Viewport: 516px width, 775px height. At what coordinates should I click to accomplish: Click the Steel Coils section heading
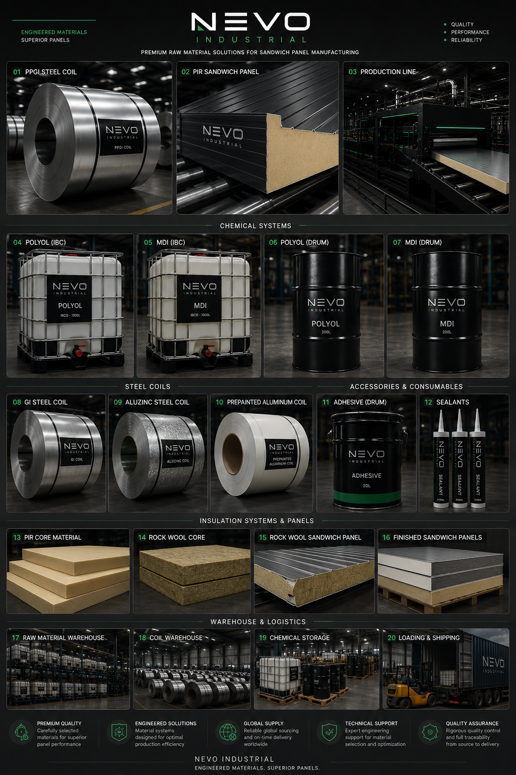click(x=148, y=386)
